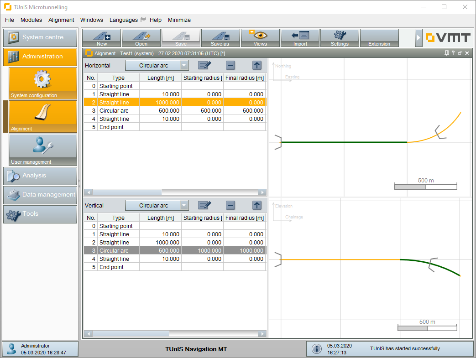Open the Analysis module
The image size is (476, 358).
tap(40, 176)
